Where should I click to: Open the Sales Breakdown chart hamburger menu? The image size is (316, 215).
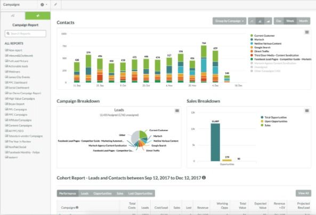[x=307, y=110]
